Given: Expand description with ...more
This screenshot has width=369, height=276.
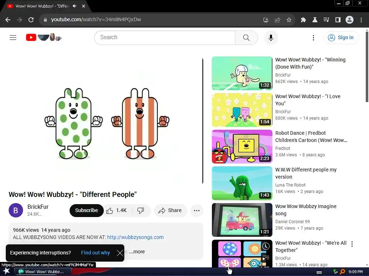Looking at the screenshot, I should click(137, 252).
